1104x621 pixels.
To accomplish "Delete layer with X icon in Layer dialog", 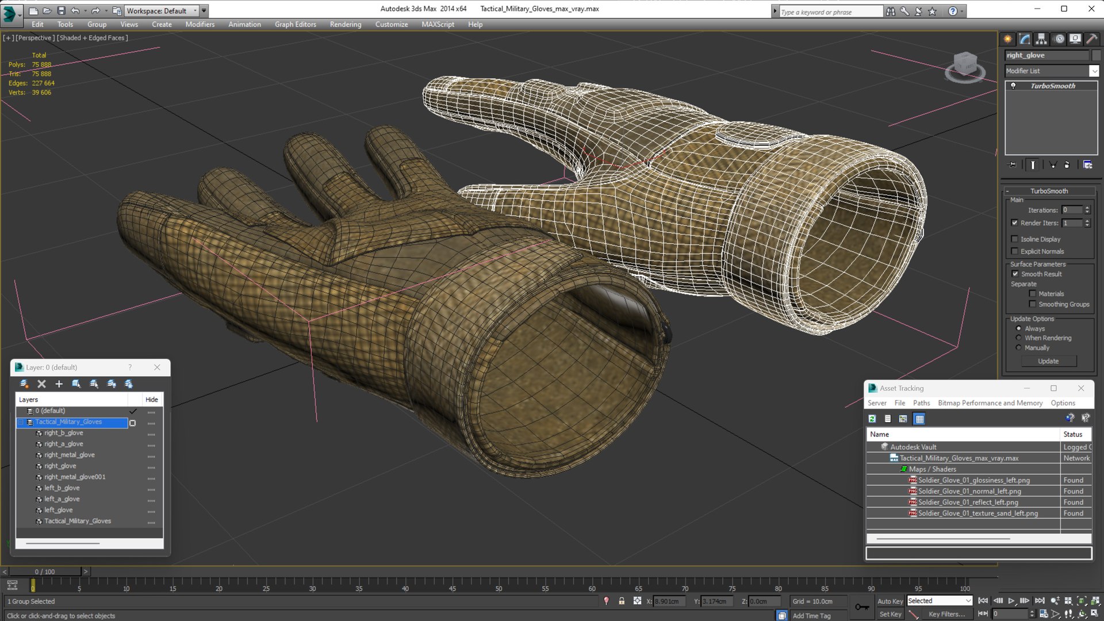I will [41, 384].
